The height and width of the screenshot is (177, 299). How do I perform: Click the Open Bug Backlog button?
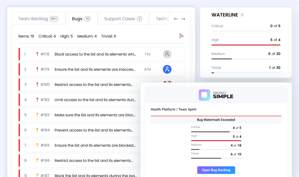[216, 170]
